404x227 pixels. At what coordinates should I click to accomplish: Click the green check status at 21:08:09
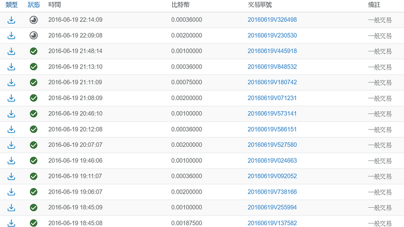click(33, 98)
